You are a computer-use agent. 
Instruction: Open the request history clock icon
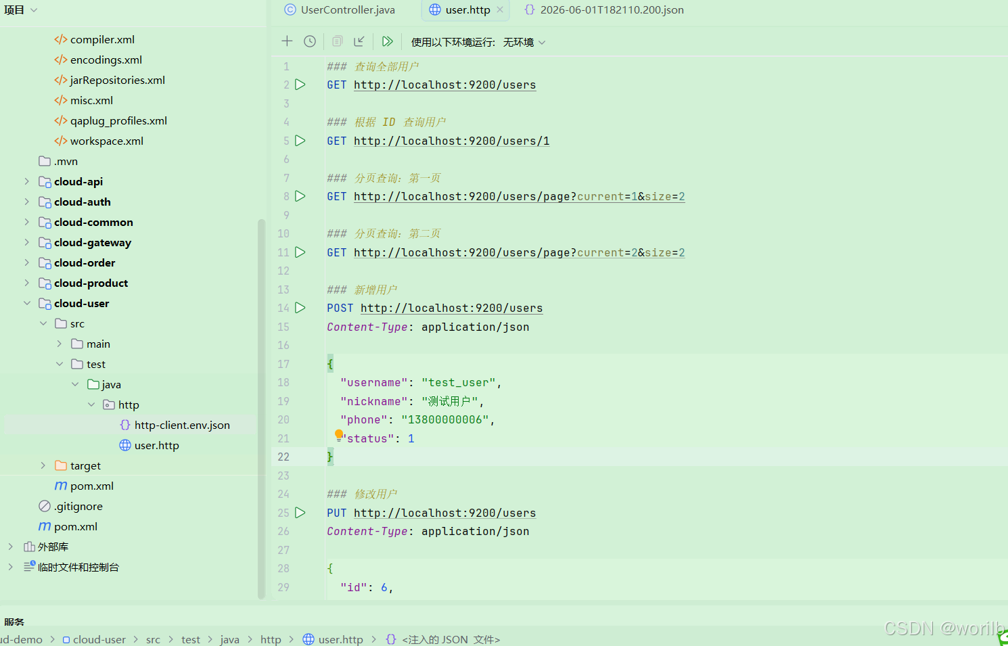(310, 41)
